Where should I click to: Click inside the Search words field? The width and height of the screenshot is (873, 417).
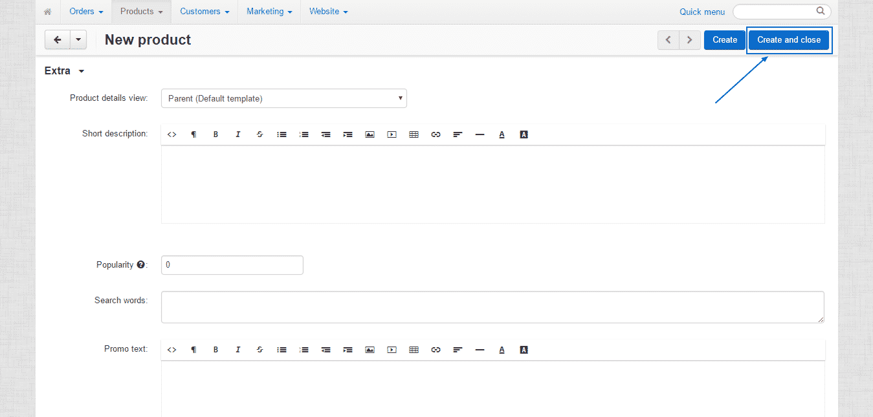(x=492, y=306)
